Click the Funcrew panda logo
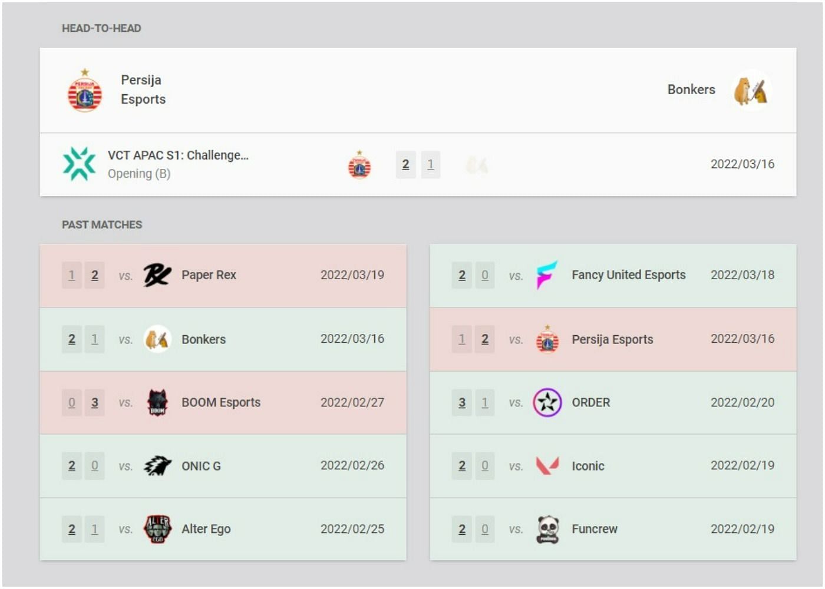The height and width of the screenshot is (589, 825). tap(548, 529)
